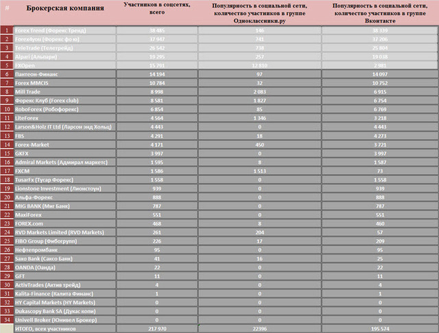439x333 pixels.
Task: Click Одноклассники value '1 827' for Форекс Клуб
Action: (259, 100)
